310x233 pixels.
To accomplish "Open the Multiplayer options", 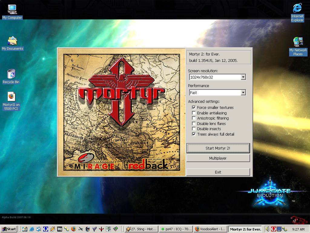I will [218, 158].
